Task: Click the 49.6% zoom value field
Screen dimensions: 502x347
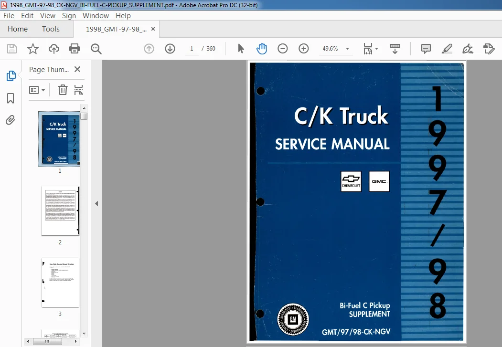Action: (x=330, y=49)
